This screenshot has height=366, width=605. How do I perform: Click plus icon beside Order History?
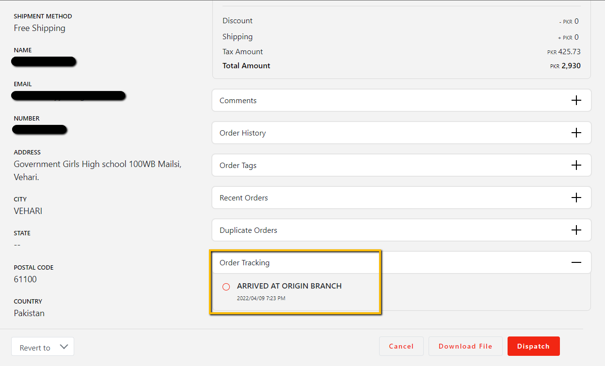[x=576, y=133]
